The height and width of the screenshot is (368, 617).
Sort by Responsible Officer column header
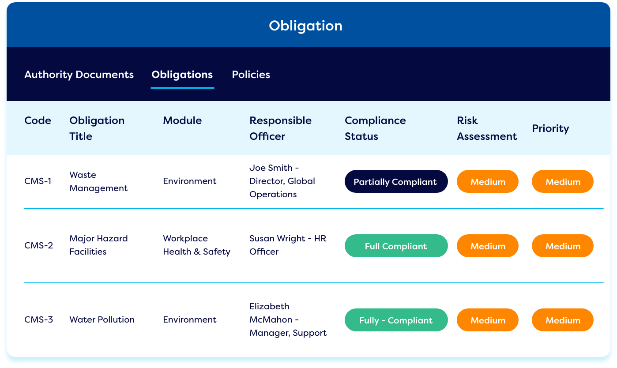[x=280, y=128]
